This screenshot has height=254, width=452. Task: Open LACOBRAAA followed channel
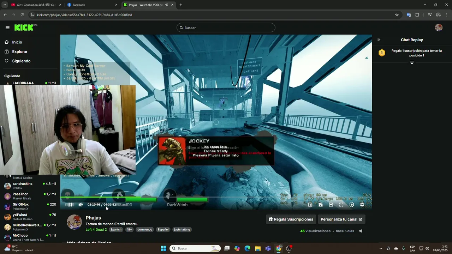(x=30, y=83)
